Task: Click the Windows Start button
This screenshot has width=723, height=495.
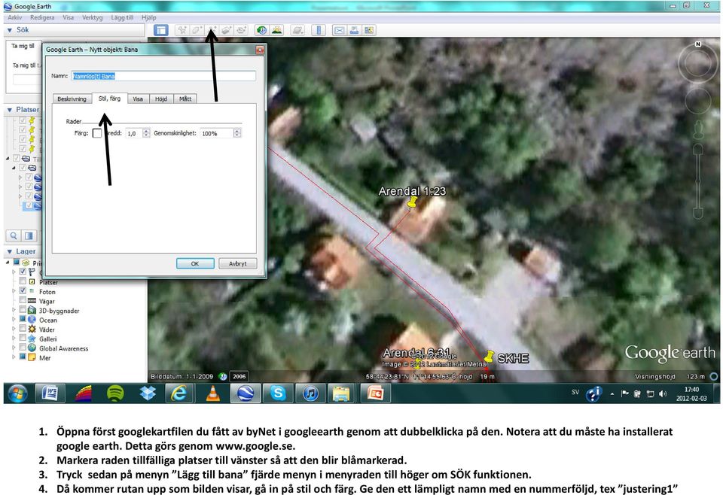Action: pyautogui.click(x=17, y=393)
